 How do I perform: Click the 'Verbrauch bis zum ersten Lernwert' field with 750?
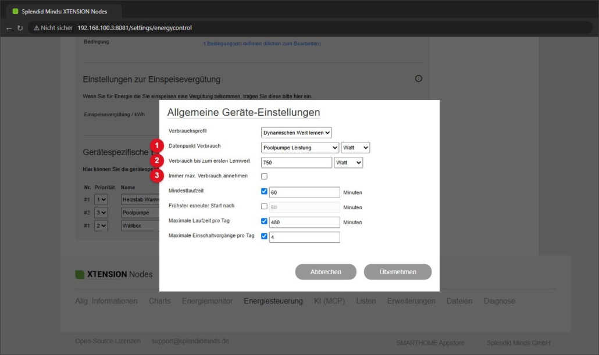(297, 163)
